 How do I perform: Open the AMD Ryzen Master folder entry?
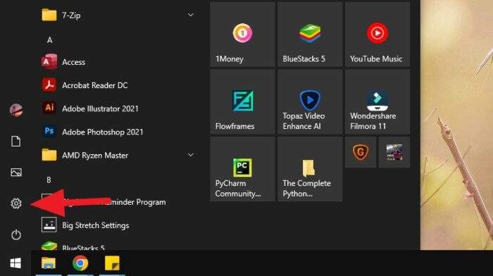coord(119,156)
